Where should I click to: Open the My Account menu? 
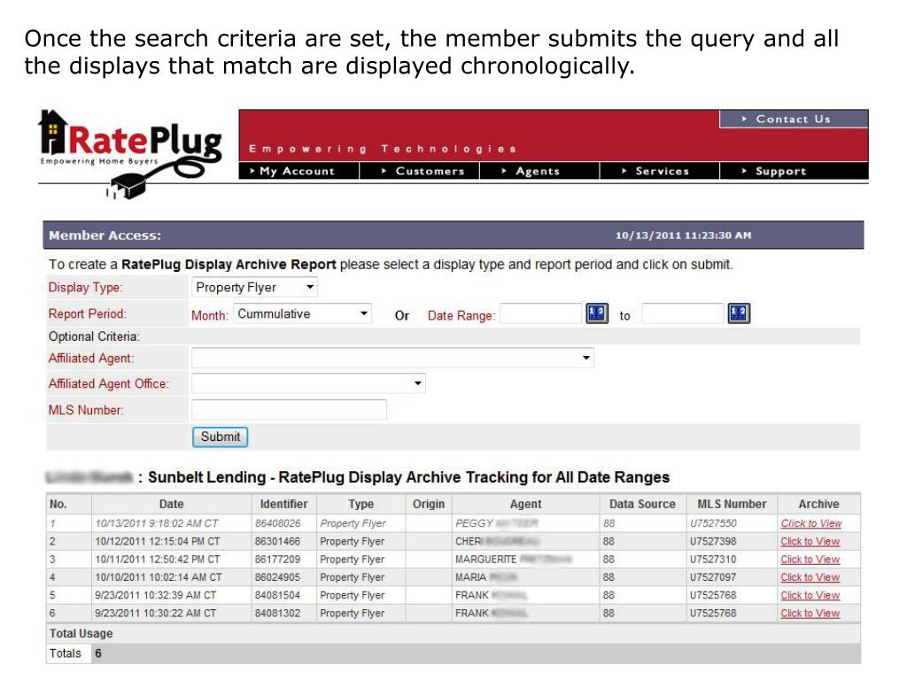tap(299, 171)
